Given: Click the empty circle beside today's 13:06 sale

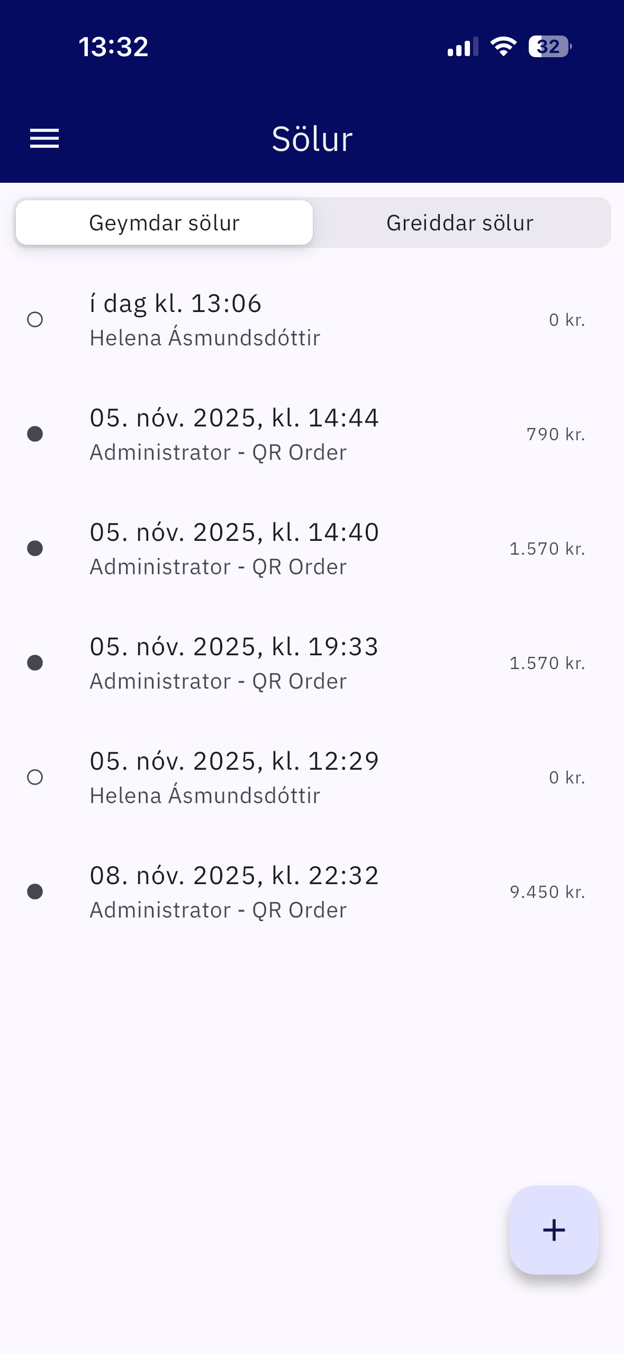Looking at the screenshot, I should pos(35,320).
